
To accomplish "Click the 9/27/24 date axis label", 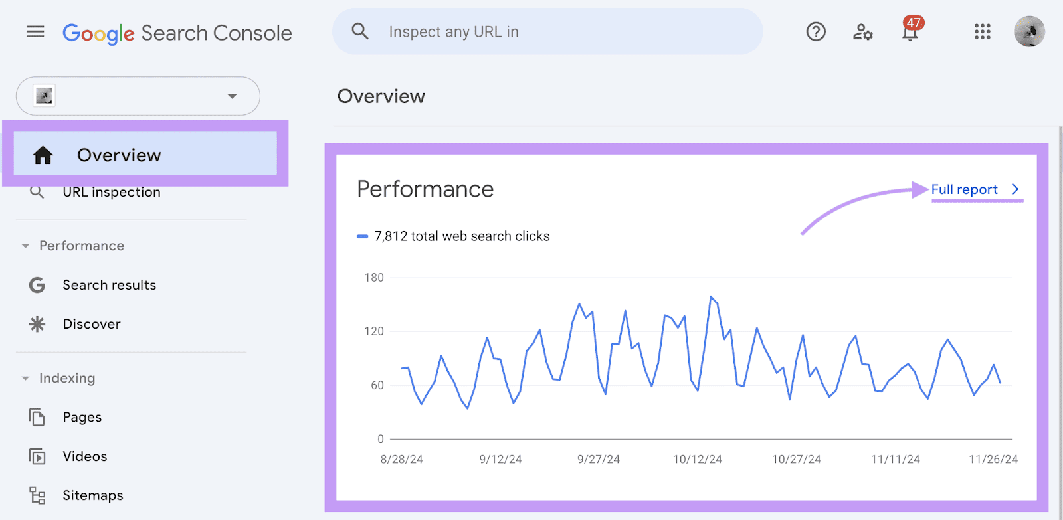I will click(599, 459).
